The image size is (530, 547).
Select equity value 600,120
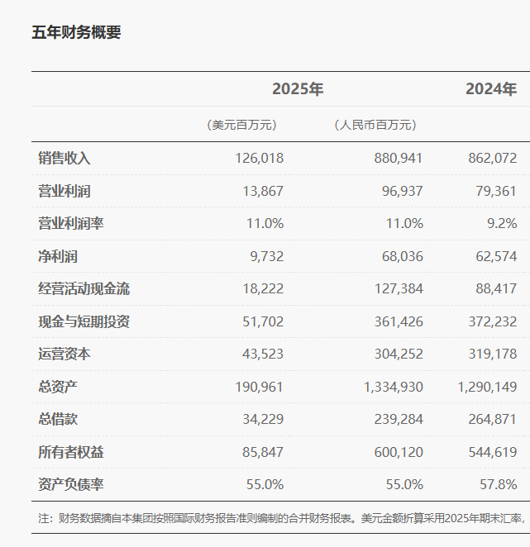(399, 452)
